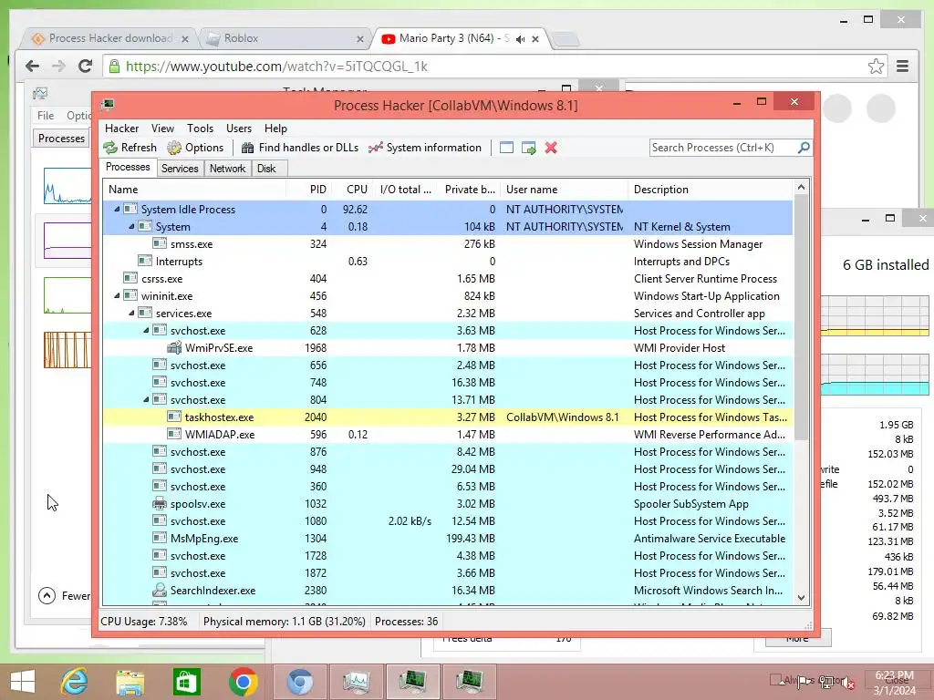Click the browser back arrow
Viewport: 934px width, 700px height.
coord(32,66)
